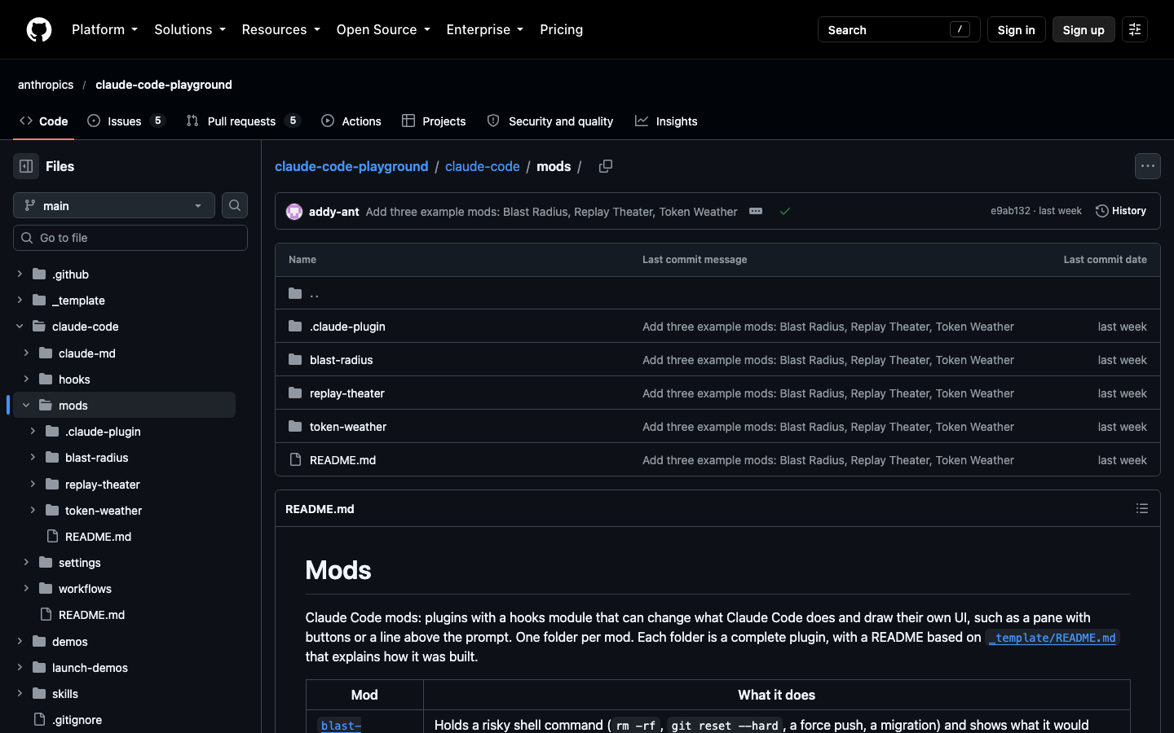Expand the skills folder chevron
Screen dimensions: 1174x733
20,694
